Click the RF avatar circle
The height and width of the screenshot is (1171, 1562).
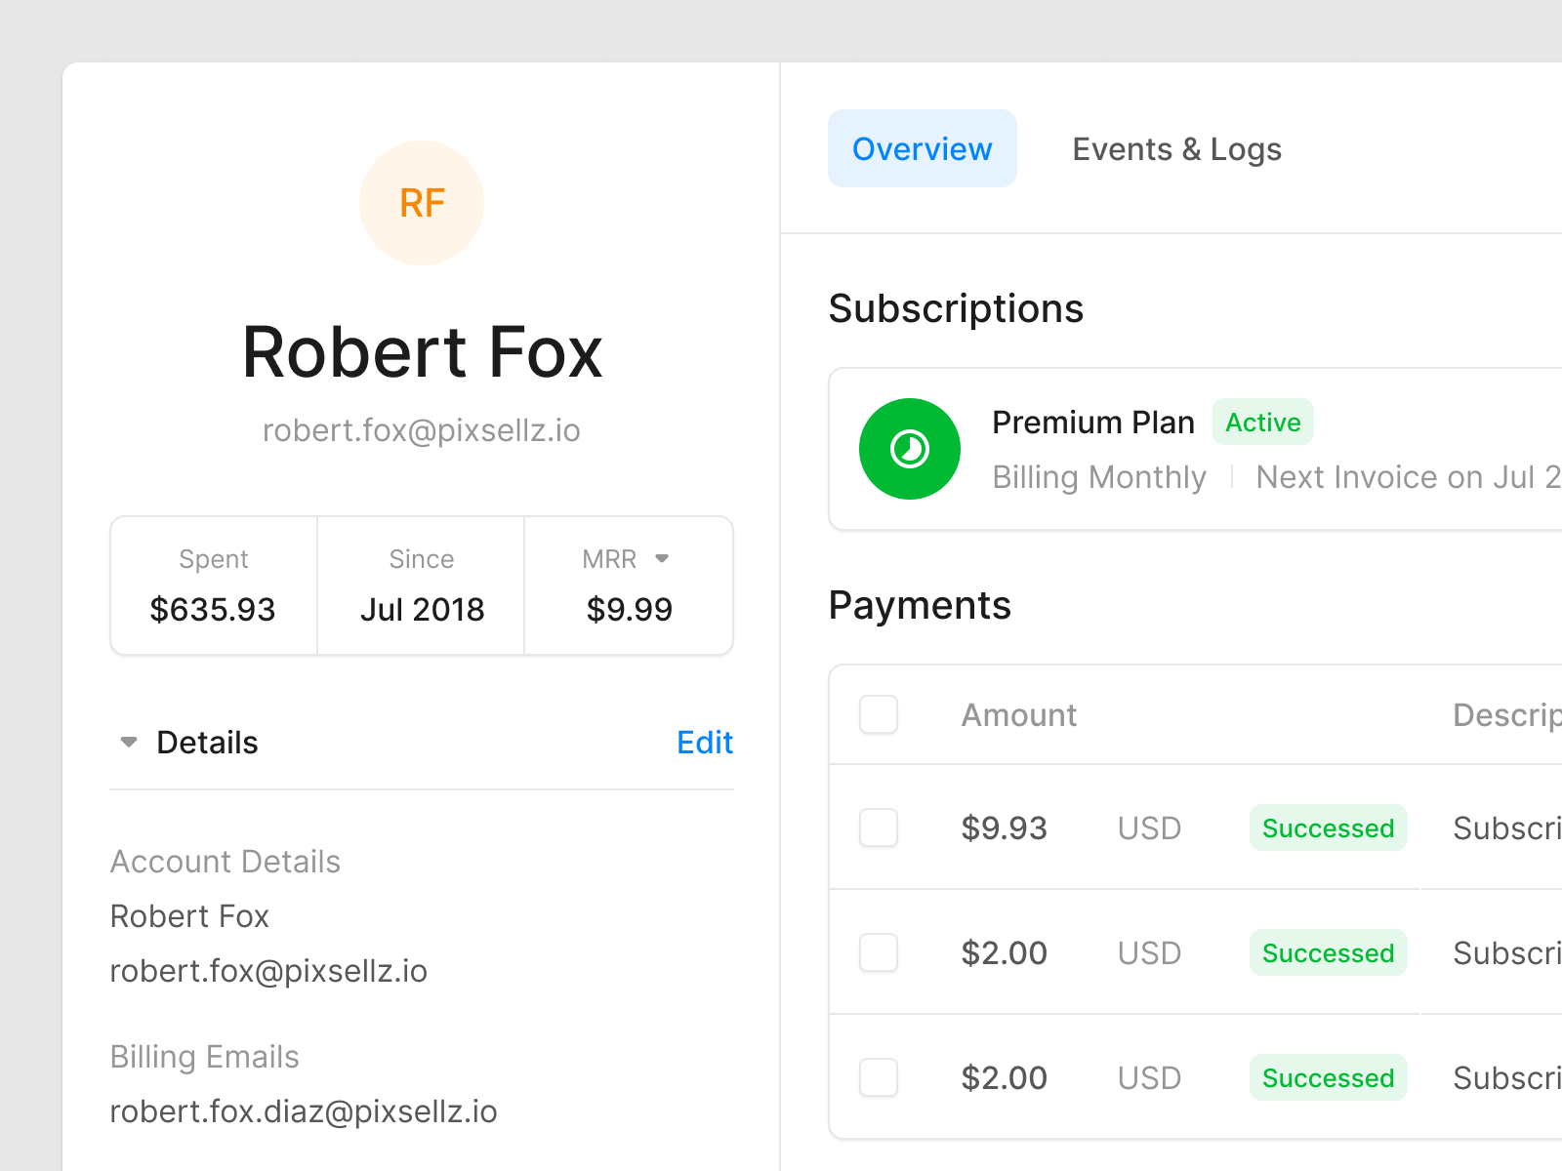click(422, 203)
